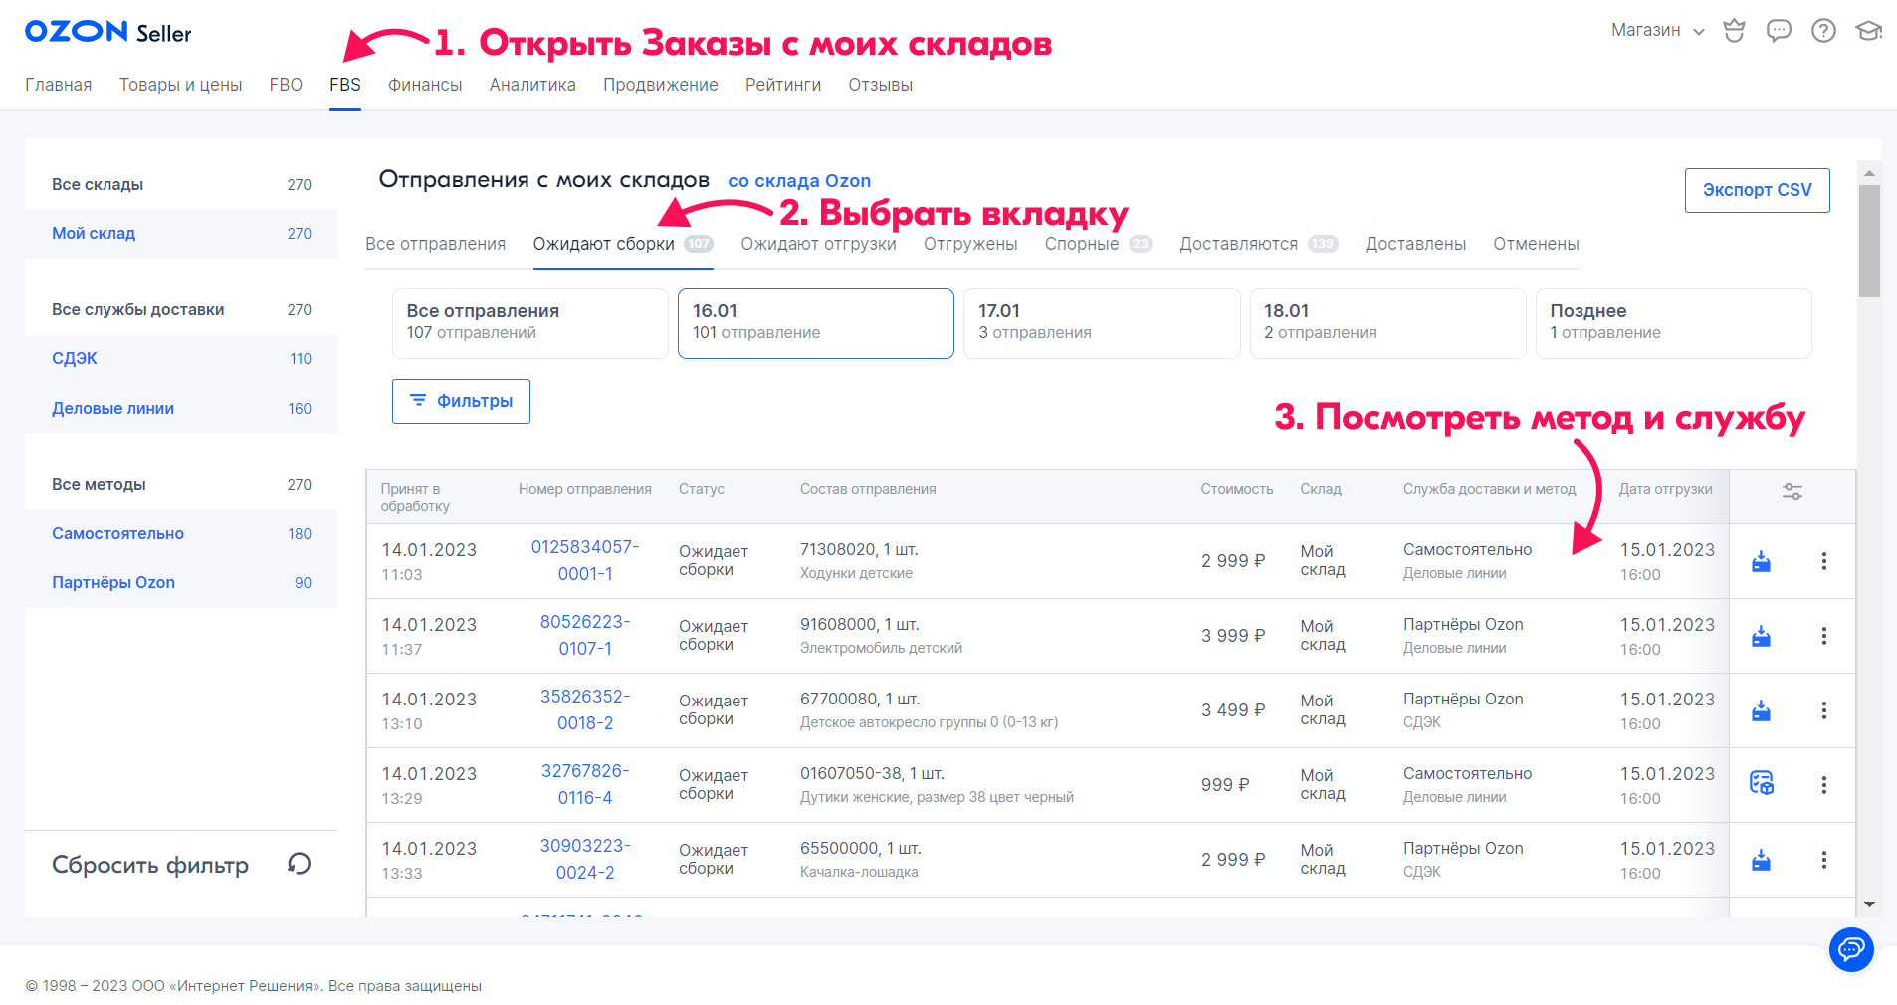Click the scrollbar up arrow
Image resolution: width=1897 pixels, height=1005 pixels.
[x=1869, y=173]
